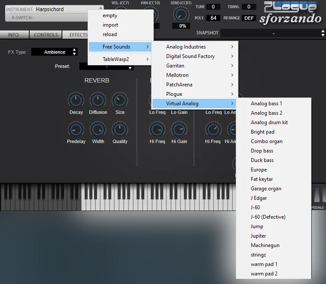
Task: Expand the TableWarp2 submenu
Action: point(120,59)
